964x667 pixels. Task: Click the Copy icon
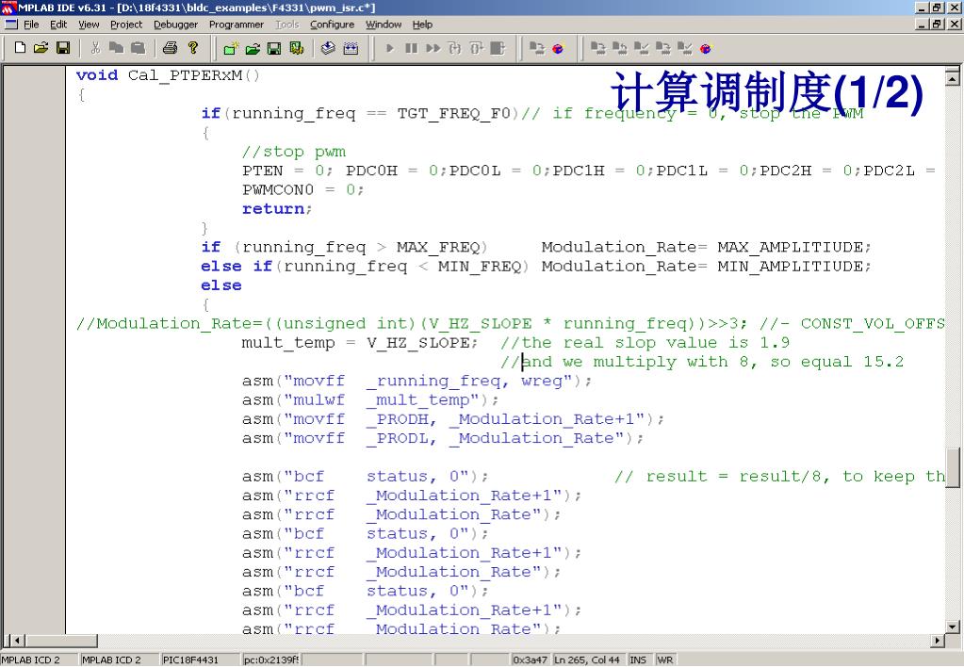(116, 48)
